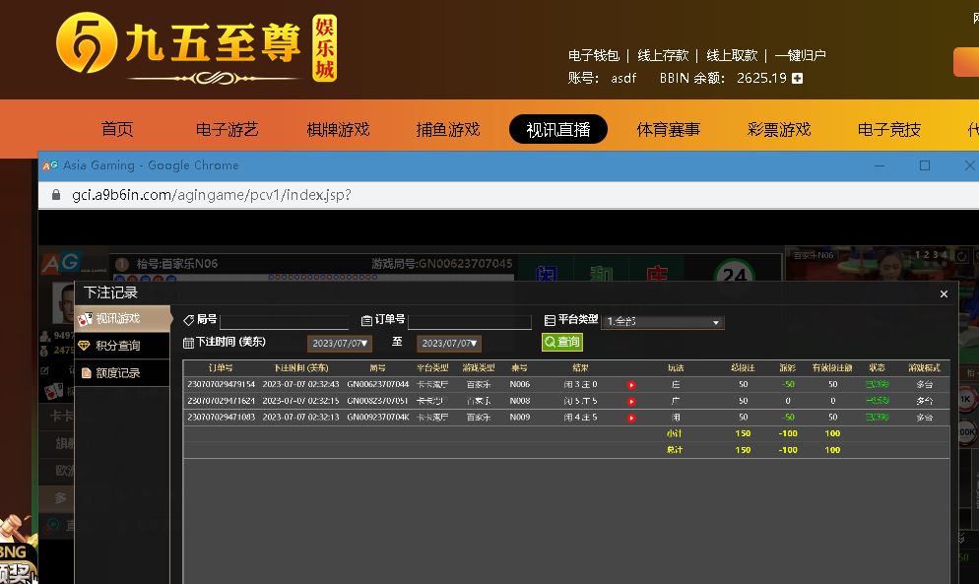Play video replay for table N008 row

[x=631, y=402]
